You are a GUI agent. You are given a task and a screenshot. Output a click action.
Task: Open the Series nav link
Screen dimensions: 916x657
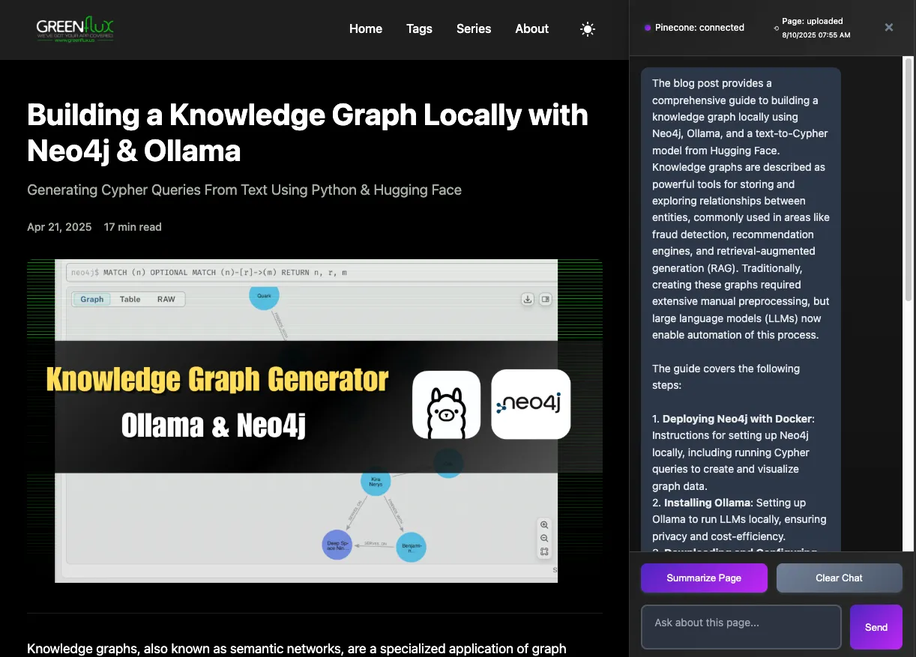point(474,29)
